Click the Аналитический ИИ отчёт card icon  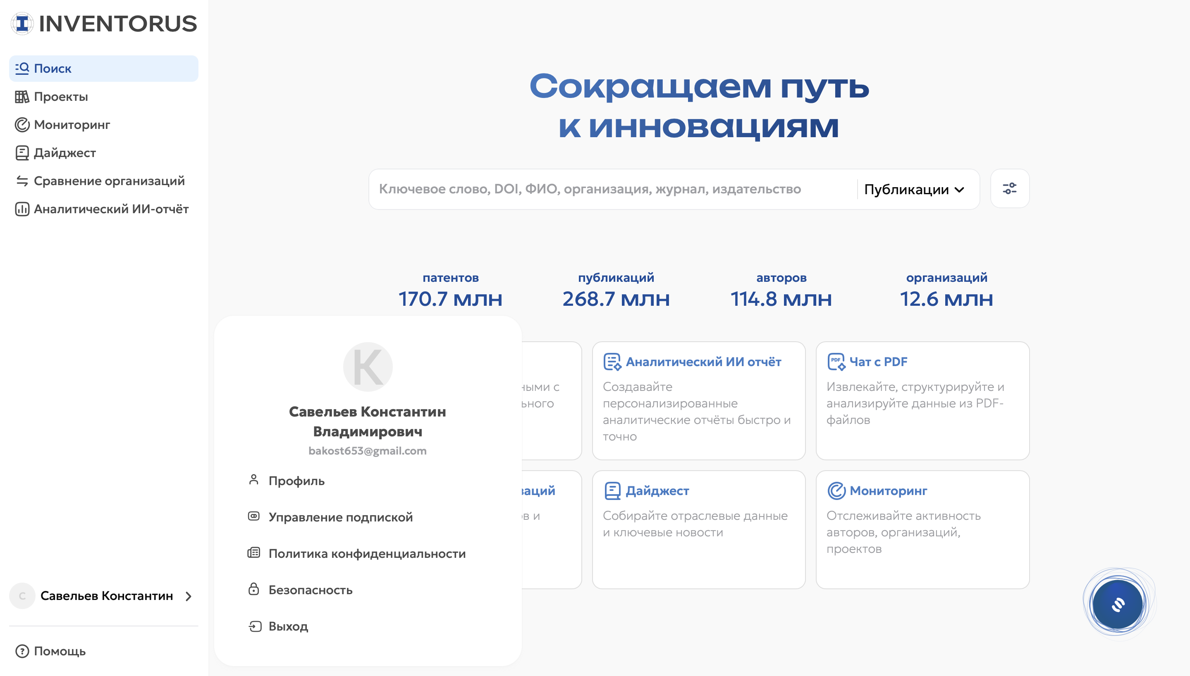(612, 362)
